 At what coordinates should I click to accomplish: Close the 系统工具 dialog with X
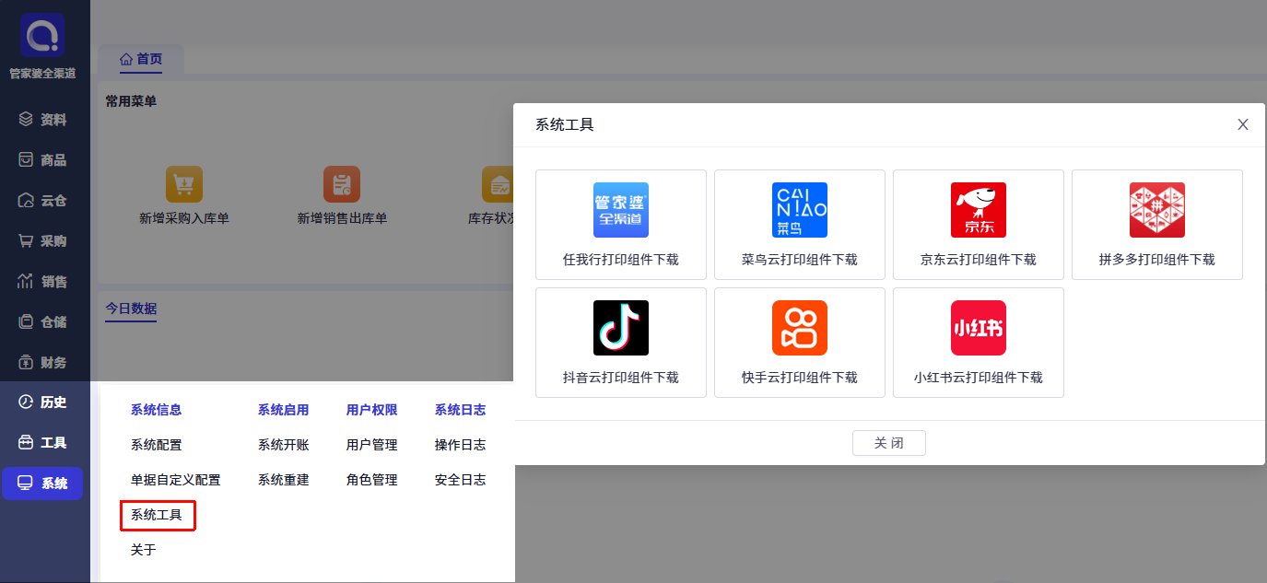[1243, 124]
